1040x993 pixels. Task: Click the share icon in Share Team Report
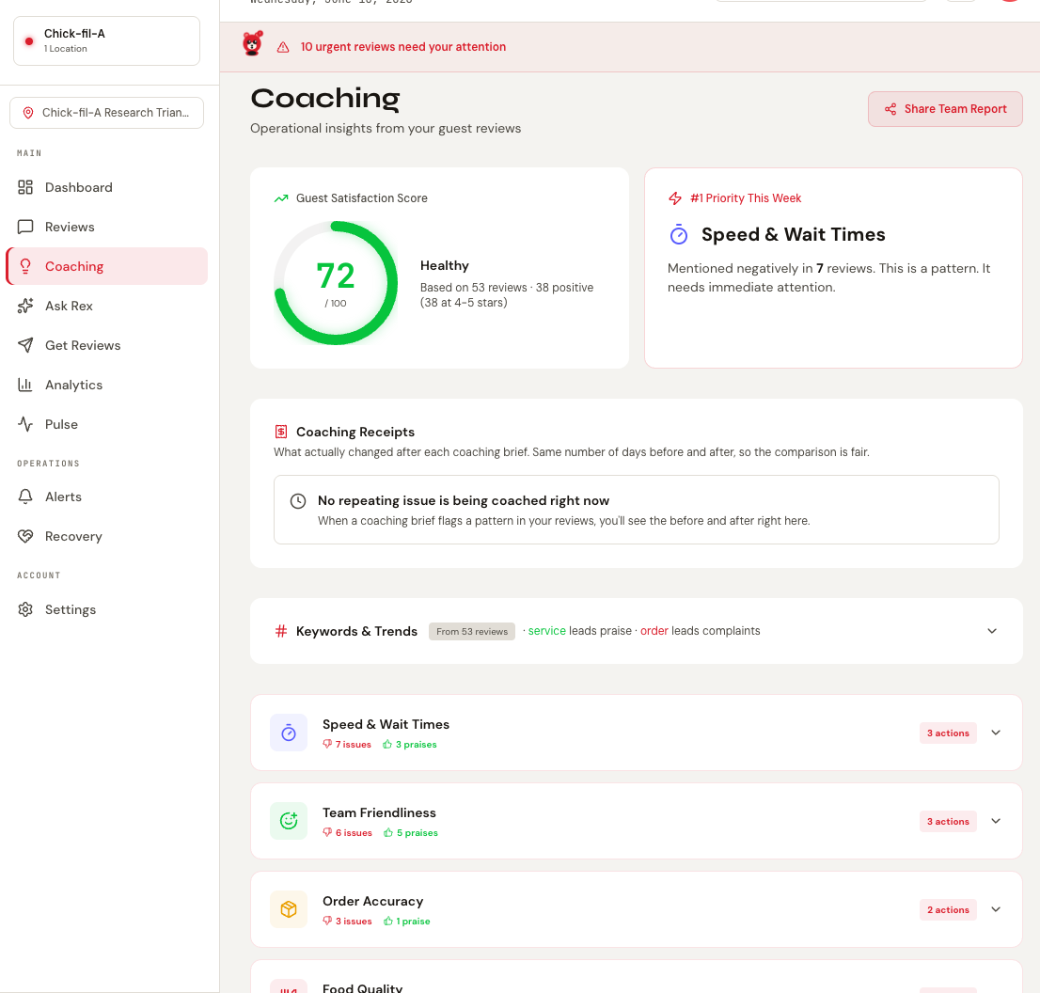tap(890, 109)
